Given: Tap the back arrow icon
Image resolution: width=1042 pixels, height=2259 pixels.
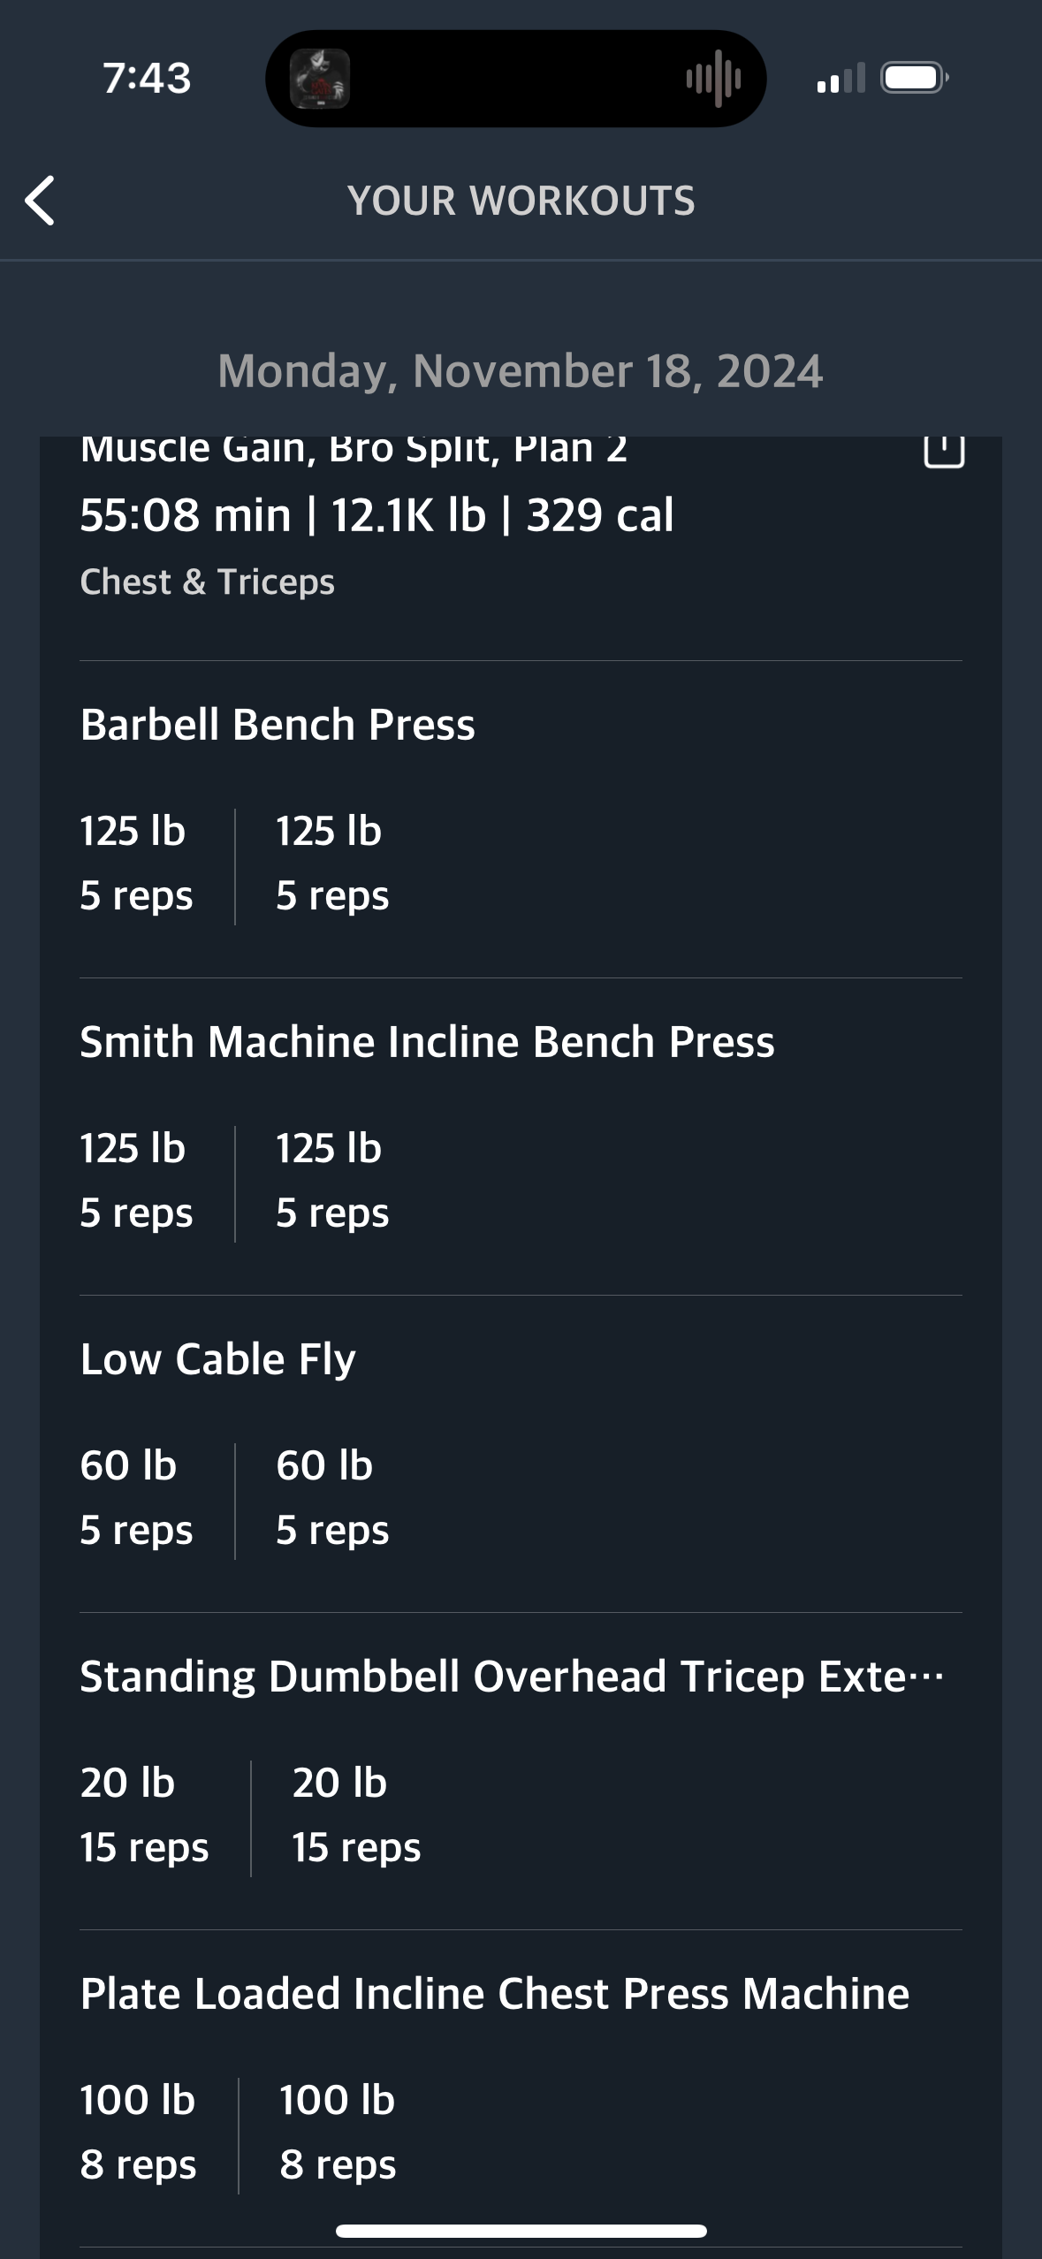Looking at the screenshot, I should coord(40,201).
